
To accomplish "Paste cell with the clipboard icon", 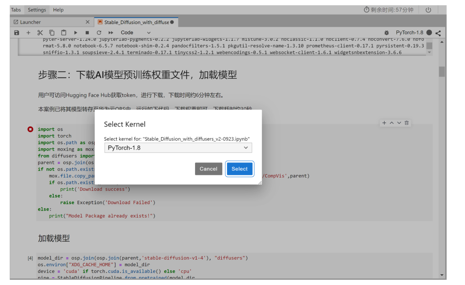I will (x=63, y=33).
